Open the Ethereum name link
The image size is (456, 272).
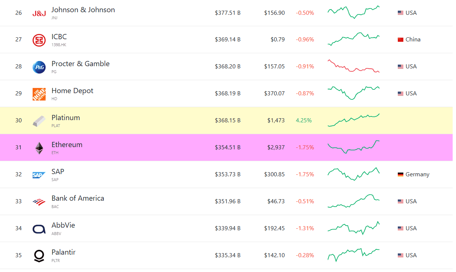point(67,144)
